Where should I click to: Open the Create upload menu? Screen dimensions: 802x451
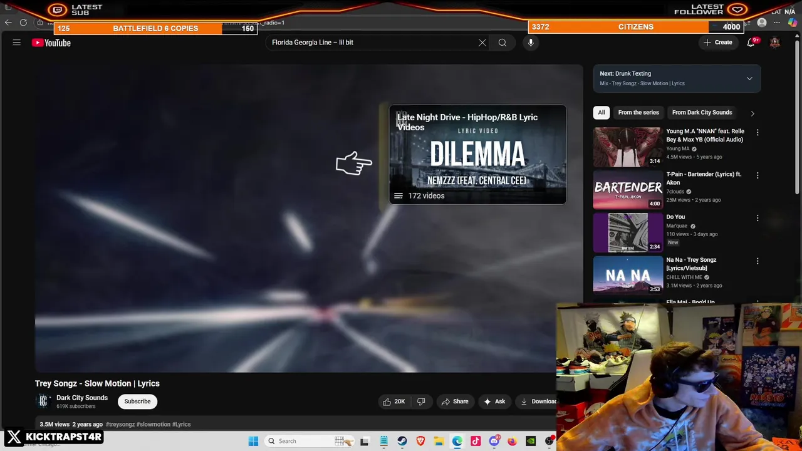coord(718,43)
